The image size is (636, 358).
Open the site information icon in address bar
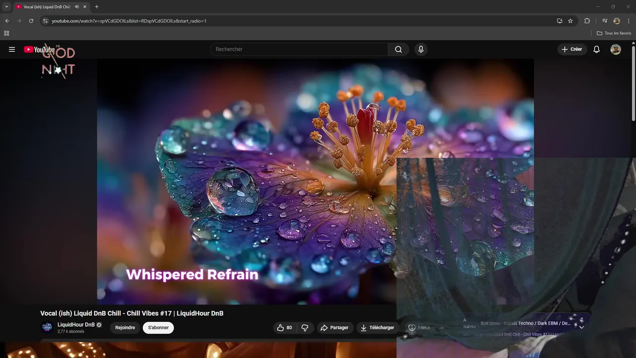click(x=45, y=21)
